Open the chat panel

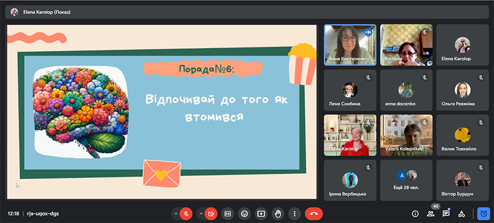pyautogui.click(x=446, y=213)
